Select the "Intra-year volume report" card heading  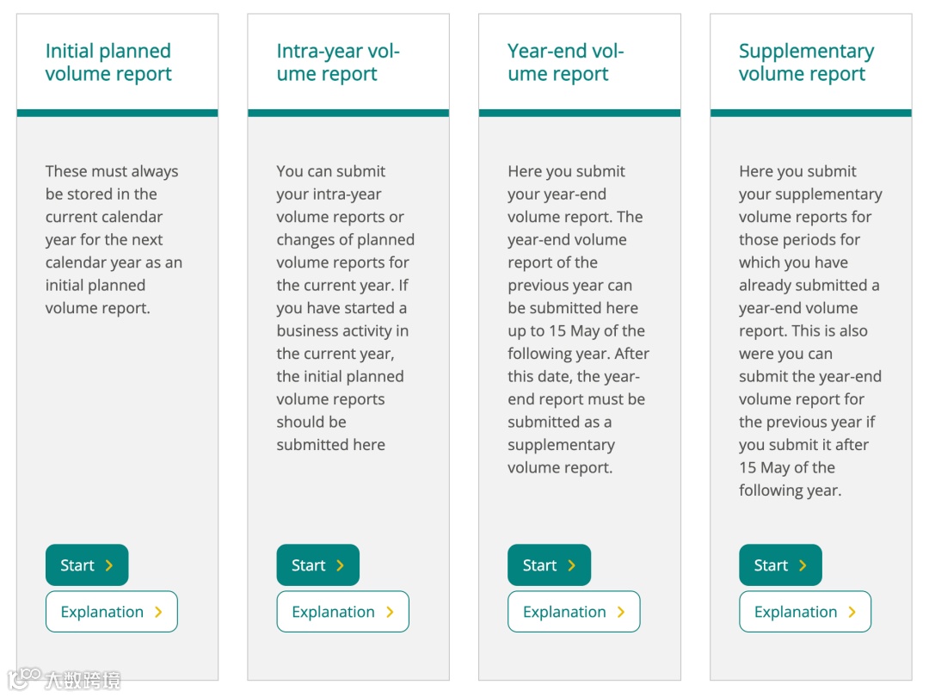pos(338,63)
